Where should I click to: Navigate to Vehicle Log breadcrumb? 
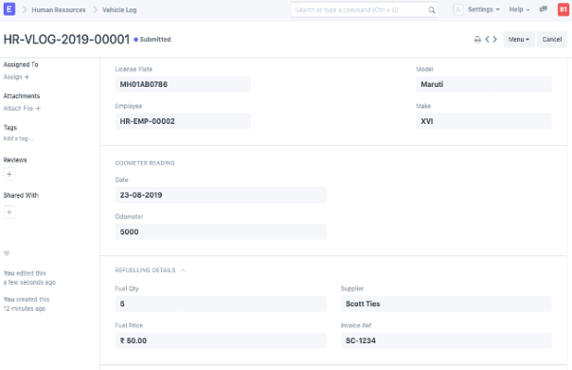point(118,10)
